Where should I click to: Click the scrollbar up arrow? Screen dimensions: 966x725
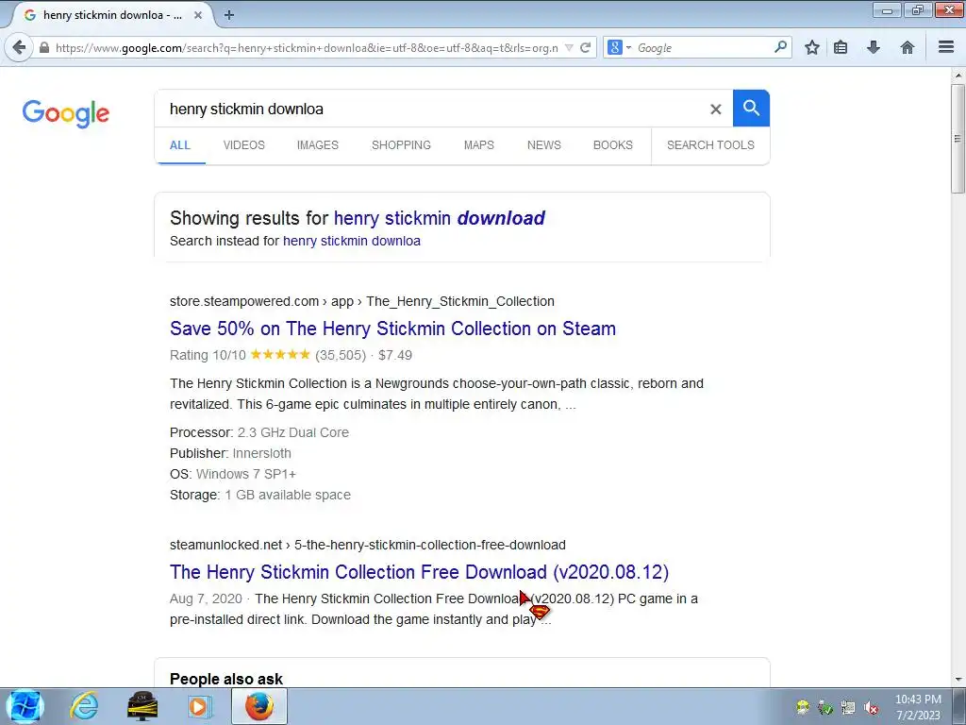958,76
